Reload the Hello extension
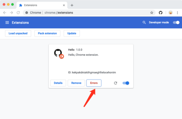This screenshot has width=182, height=119. 115,83
